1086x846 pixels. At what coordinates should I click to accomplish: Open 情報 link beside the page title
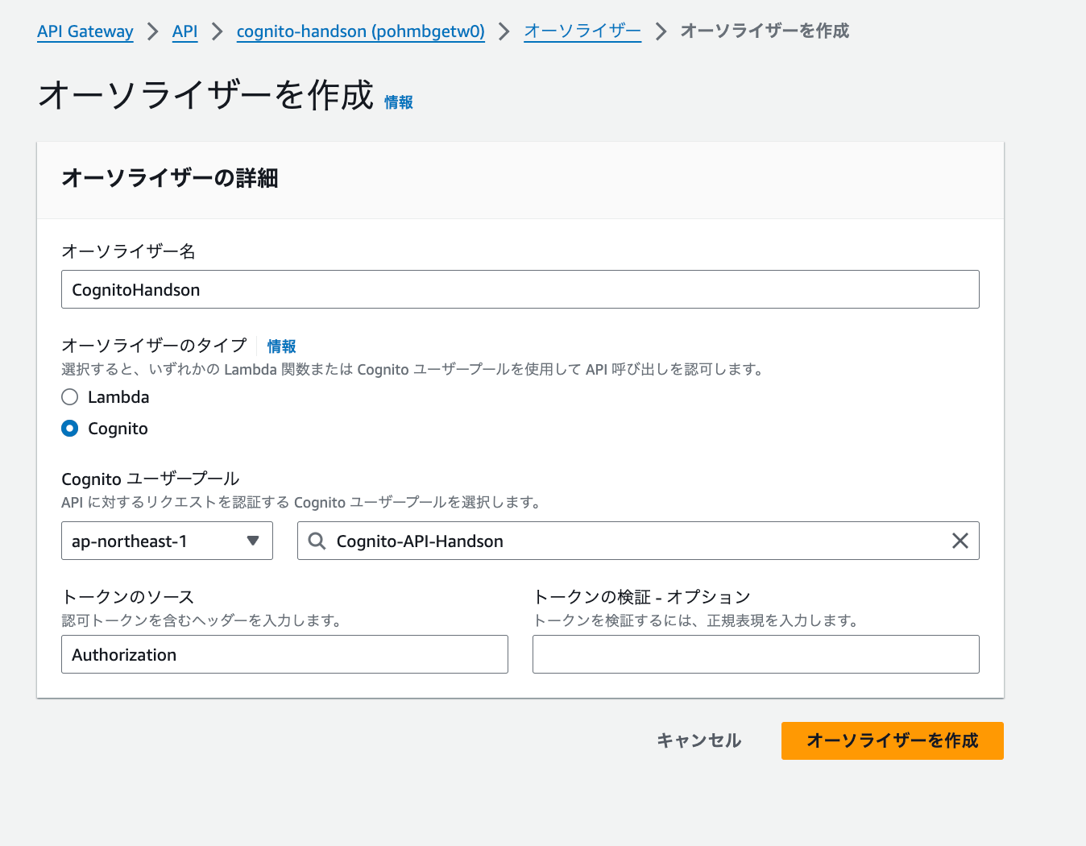point(399,102)
